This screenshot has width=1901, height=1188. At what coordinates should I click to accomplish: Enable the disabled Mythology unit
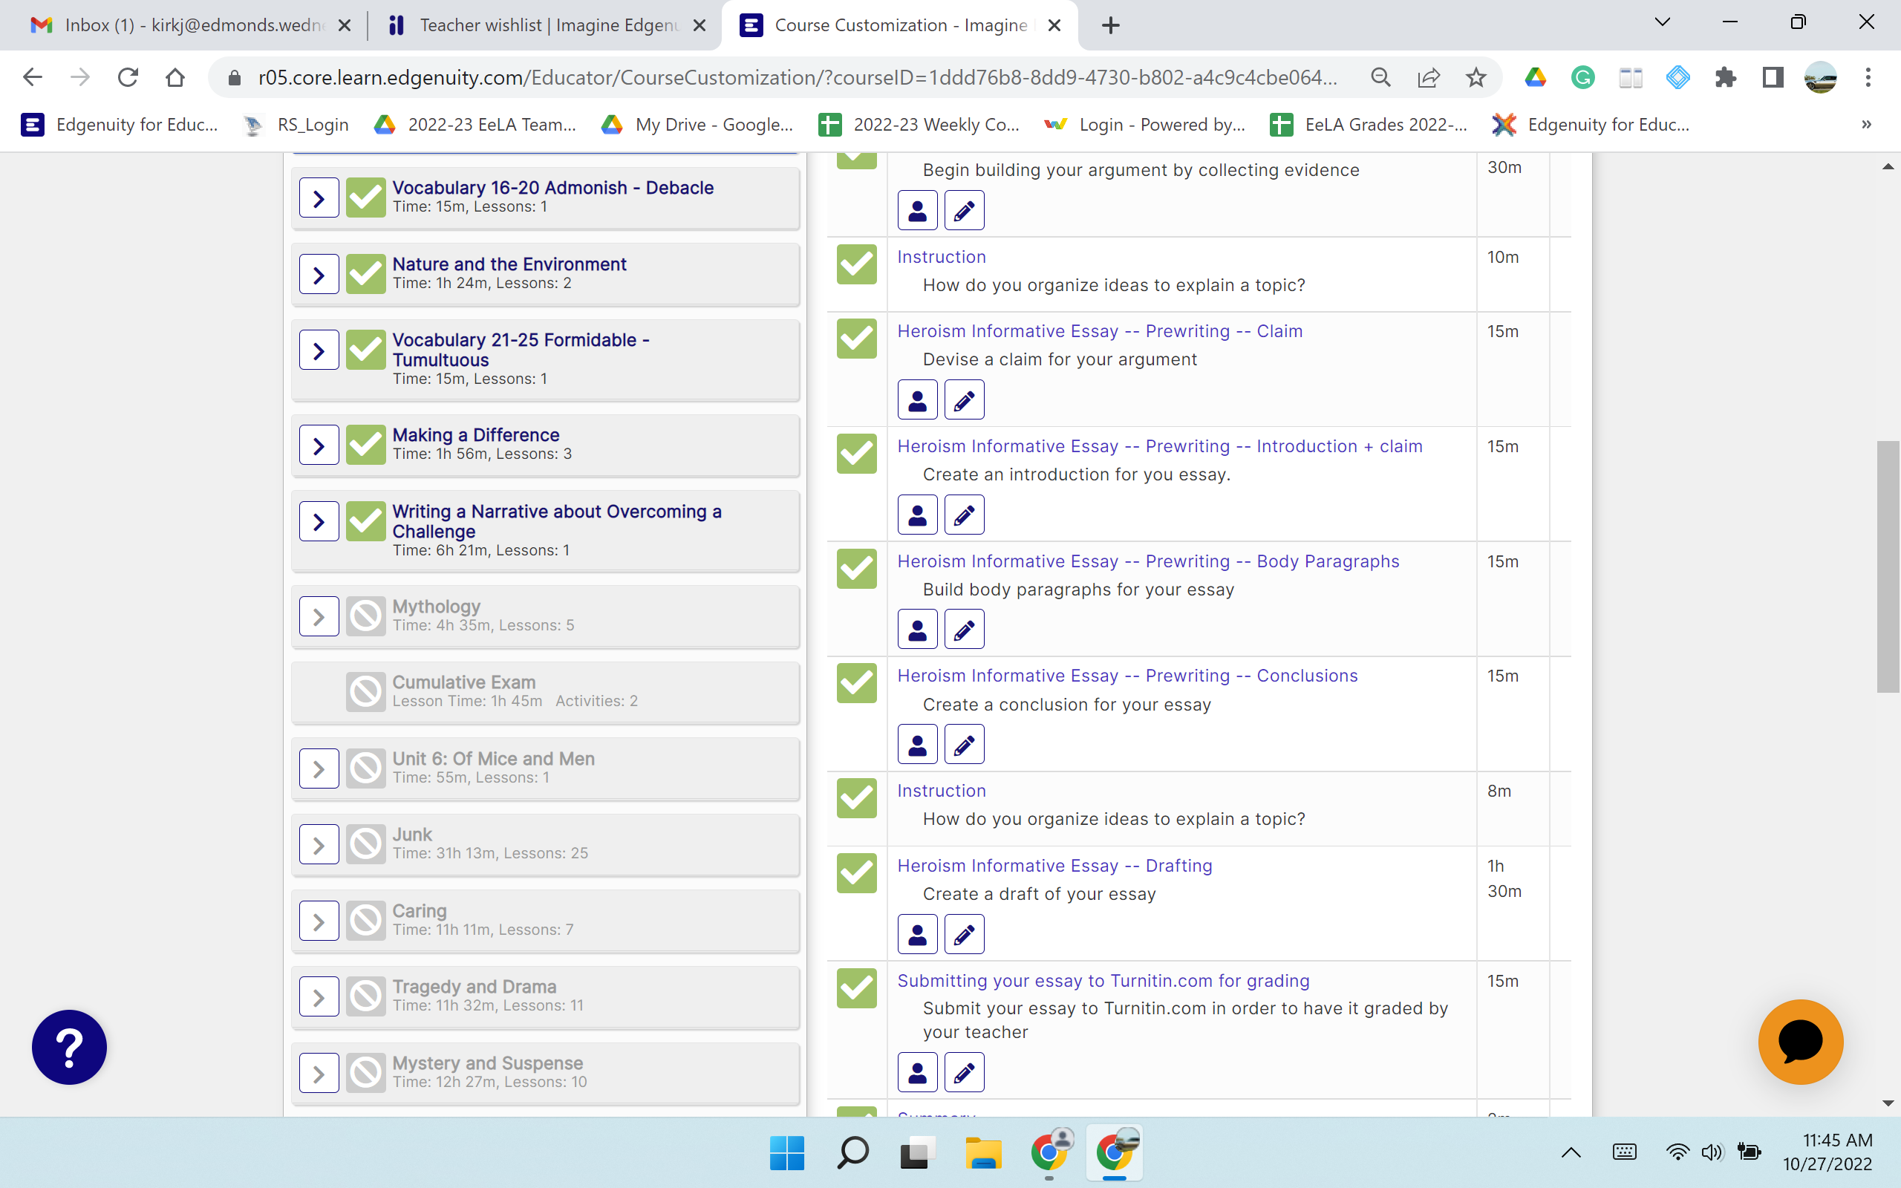tap(365, 616)
